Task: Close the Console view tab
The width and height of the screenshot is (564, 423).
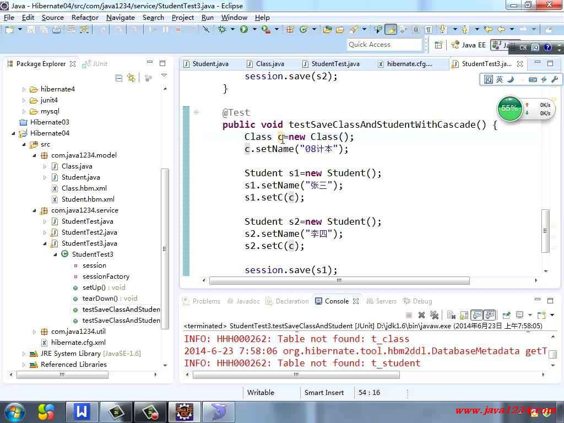Action: [x=356, y=301]
